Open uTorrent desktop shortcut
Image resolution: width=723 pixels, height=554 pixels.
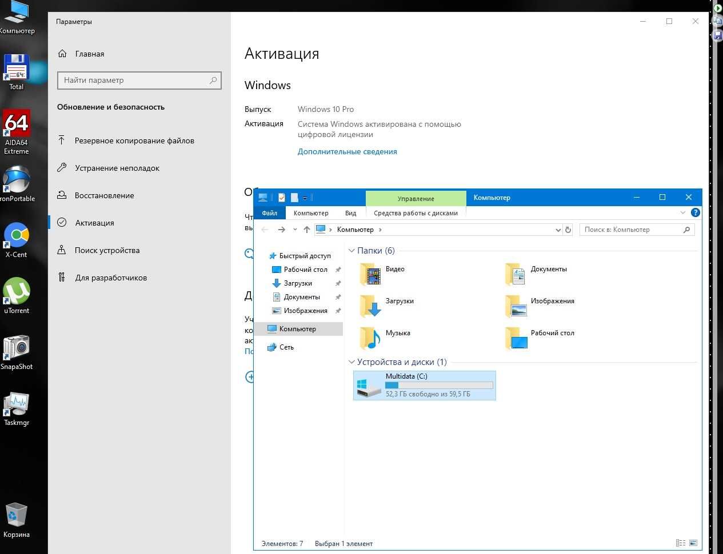(x=17, y=295)
